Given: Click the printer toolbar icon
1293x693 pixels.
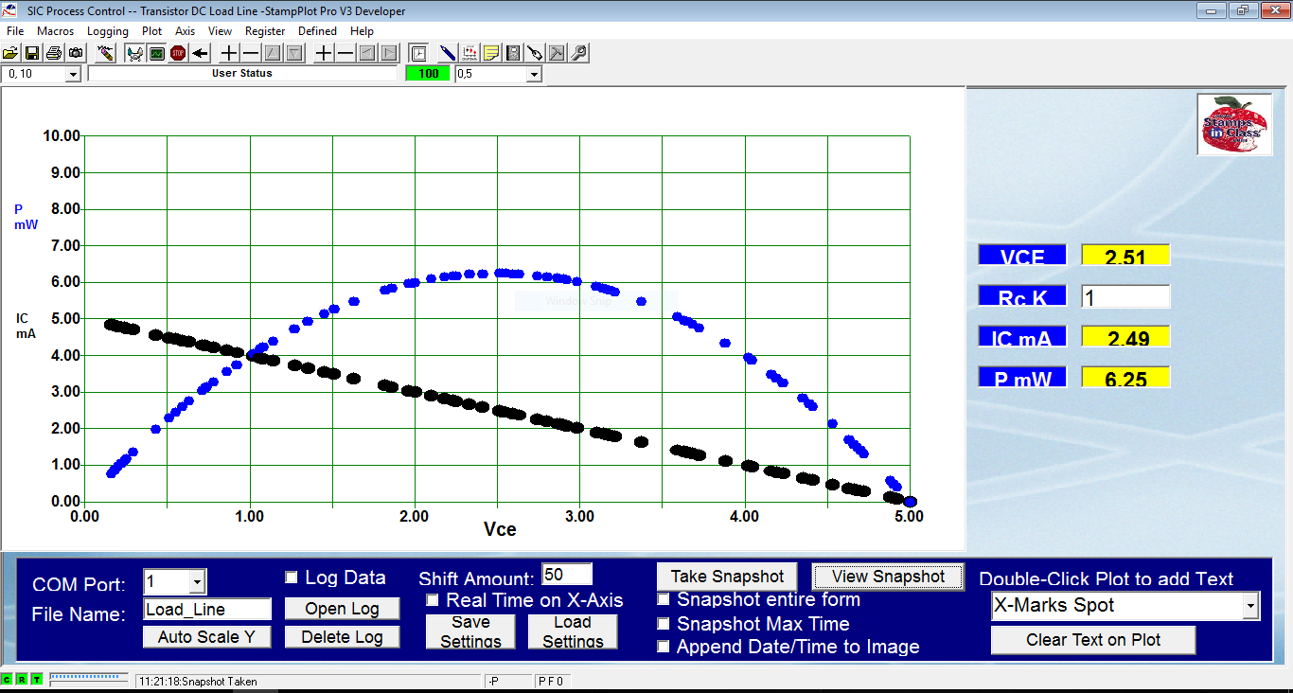Looking at the screenshot, I should click(54, 53).
